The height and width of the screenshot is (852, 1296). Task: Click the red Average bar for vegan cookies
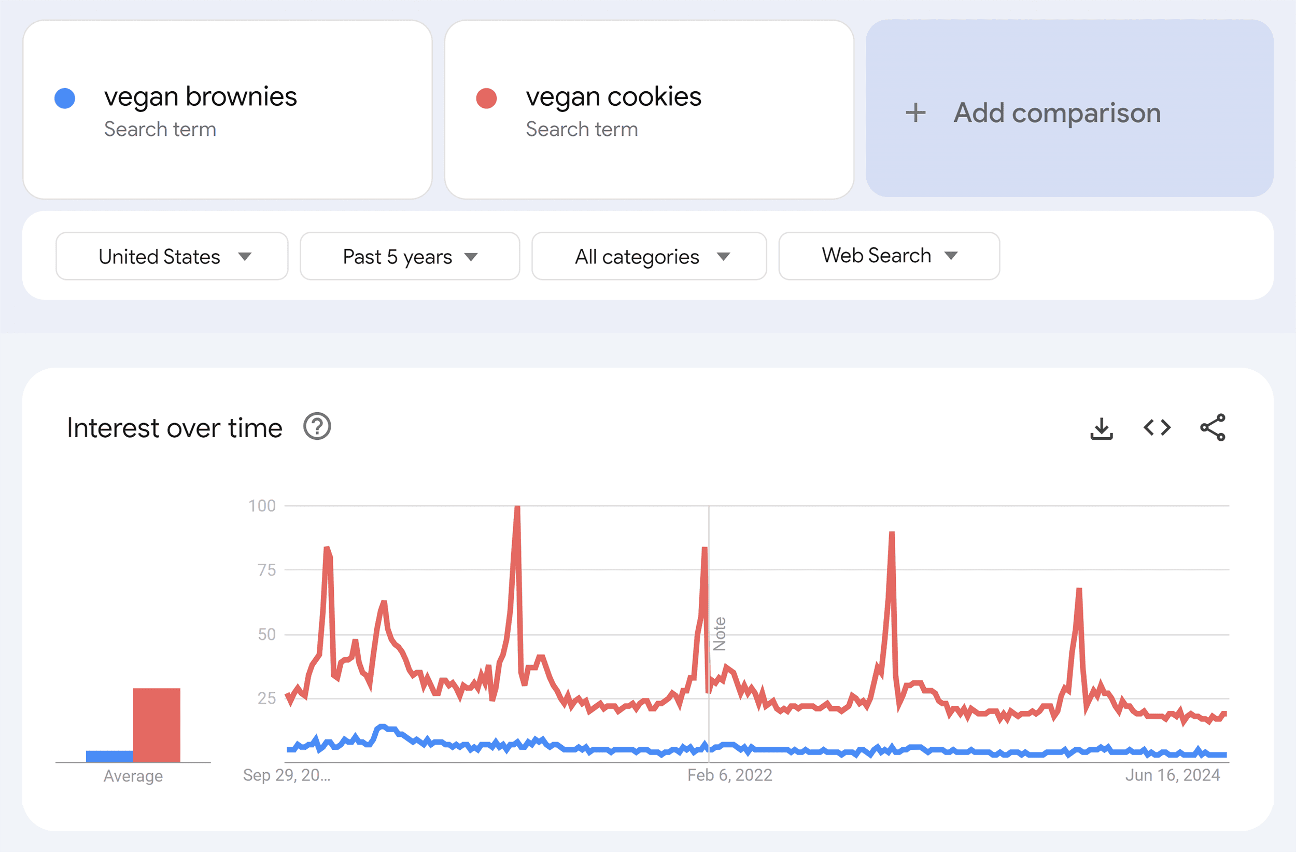pyautogui.click(x=156, y=724)
